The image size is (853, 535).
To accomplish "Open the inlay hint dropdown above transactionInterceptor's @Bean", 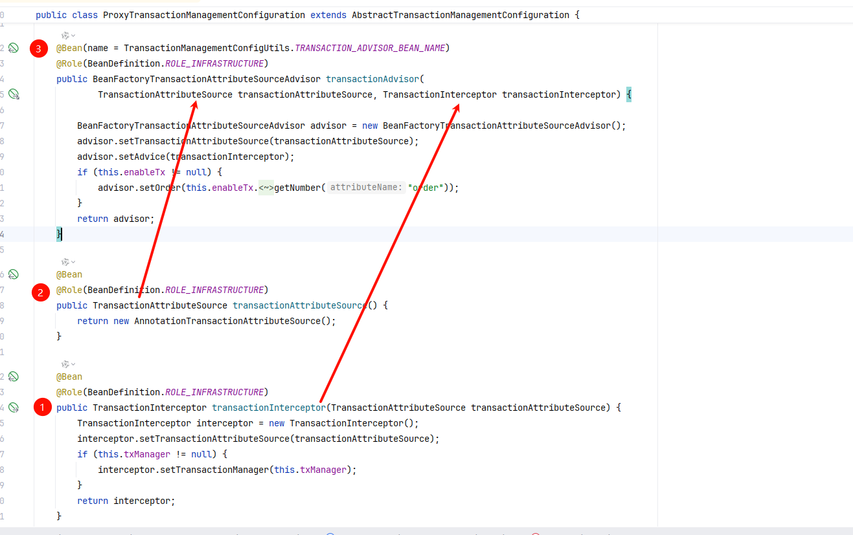I will [69, 364].
